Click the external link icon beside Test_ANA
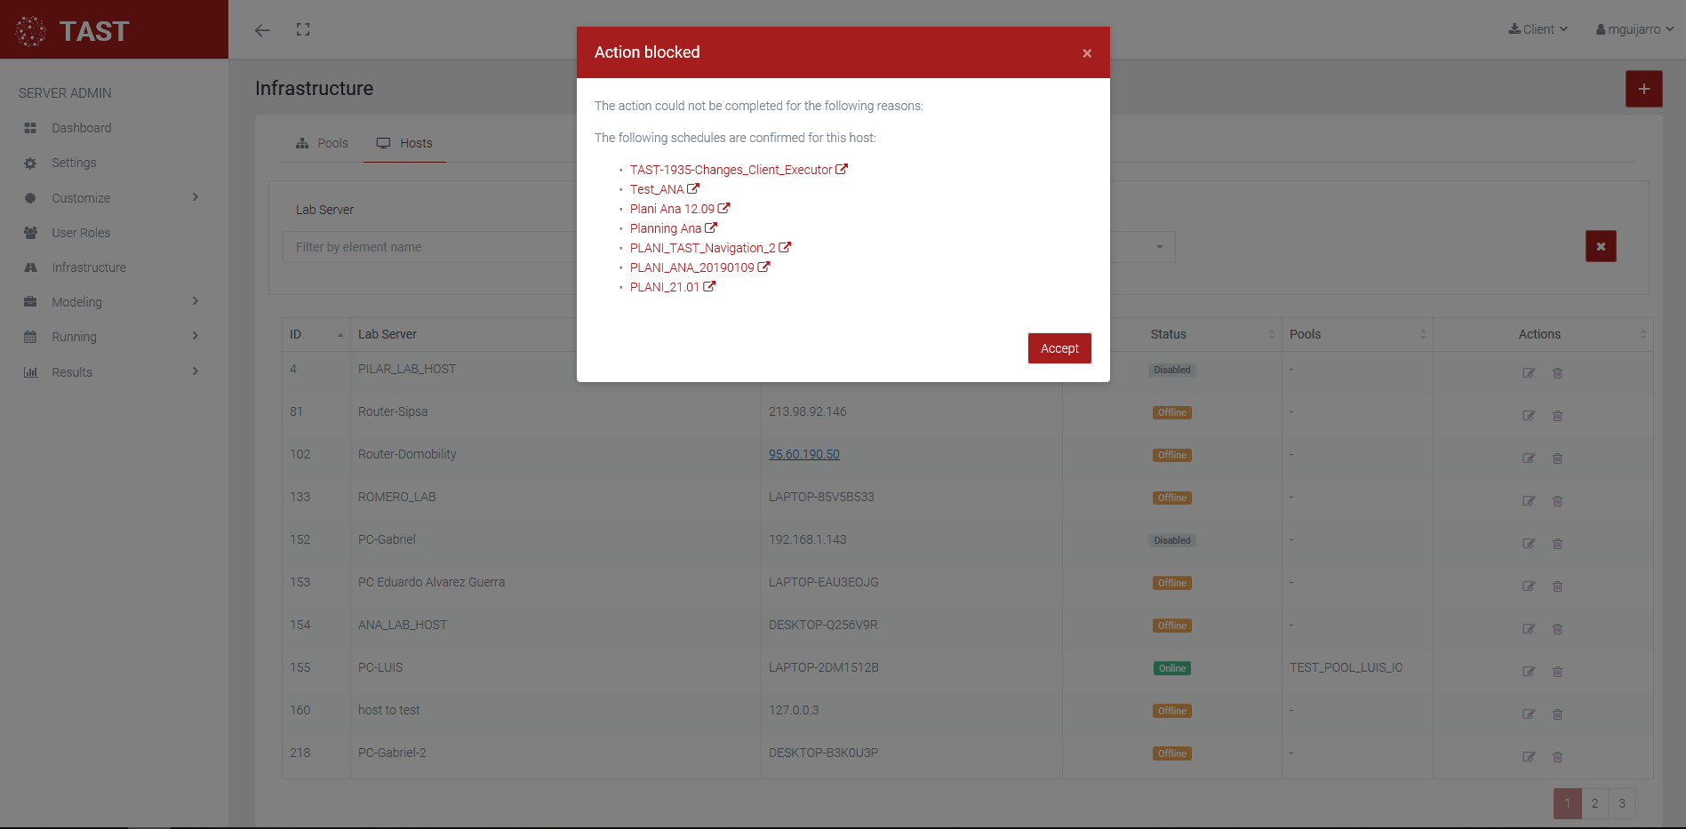Image resolution: width=1686 pixels, height=829 pixels. click(x=693, y=189)
